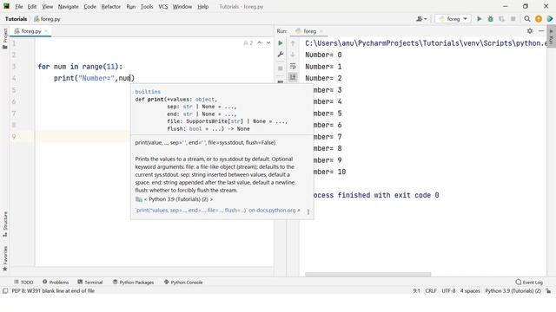Open run configuration wrench icon
Screen dimensions: 556x312
coord(280,55)
